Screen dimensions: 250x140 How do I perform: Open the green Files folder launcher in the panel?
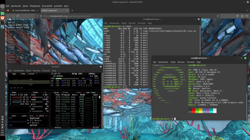click(x=2, y=13)
